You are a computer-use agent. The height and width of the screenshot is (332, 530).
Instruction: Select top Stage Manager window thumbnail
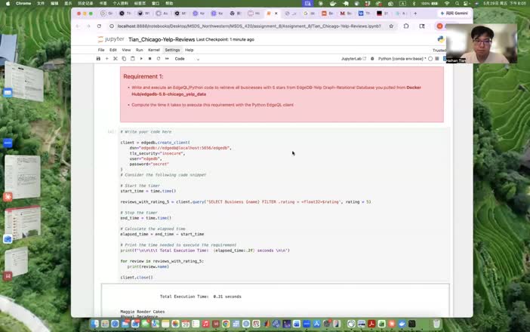[23, 81]
